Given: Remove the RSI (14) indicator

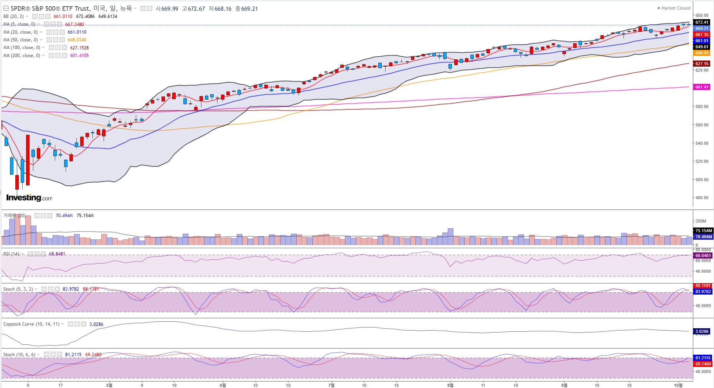Looking at the screenshot, I should pos(43,254).
